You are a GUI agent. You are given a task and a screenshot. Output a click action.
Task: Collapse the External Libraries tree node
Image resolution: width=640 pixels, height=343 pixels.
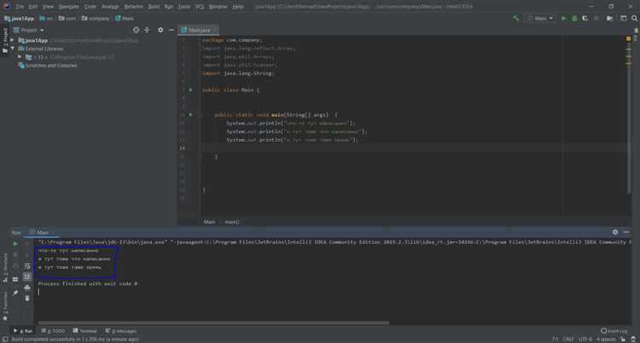pyautogui.click(x=12, y=49)
